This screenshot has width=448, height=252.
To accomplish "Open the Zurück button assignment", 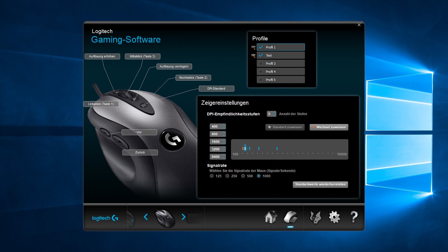I will coord(140,152).
